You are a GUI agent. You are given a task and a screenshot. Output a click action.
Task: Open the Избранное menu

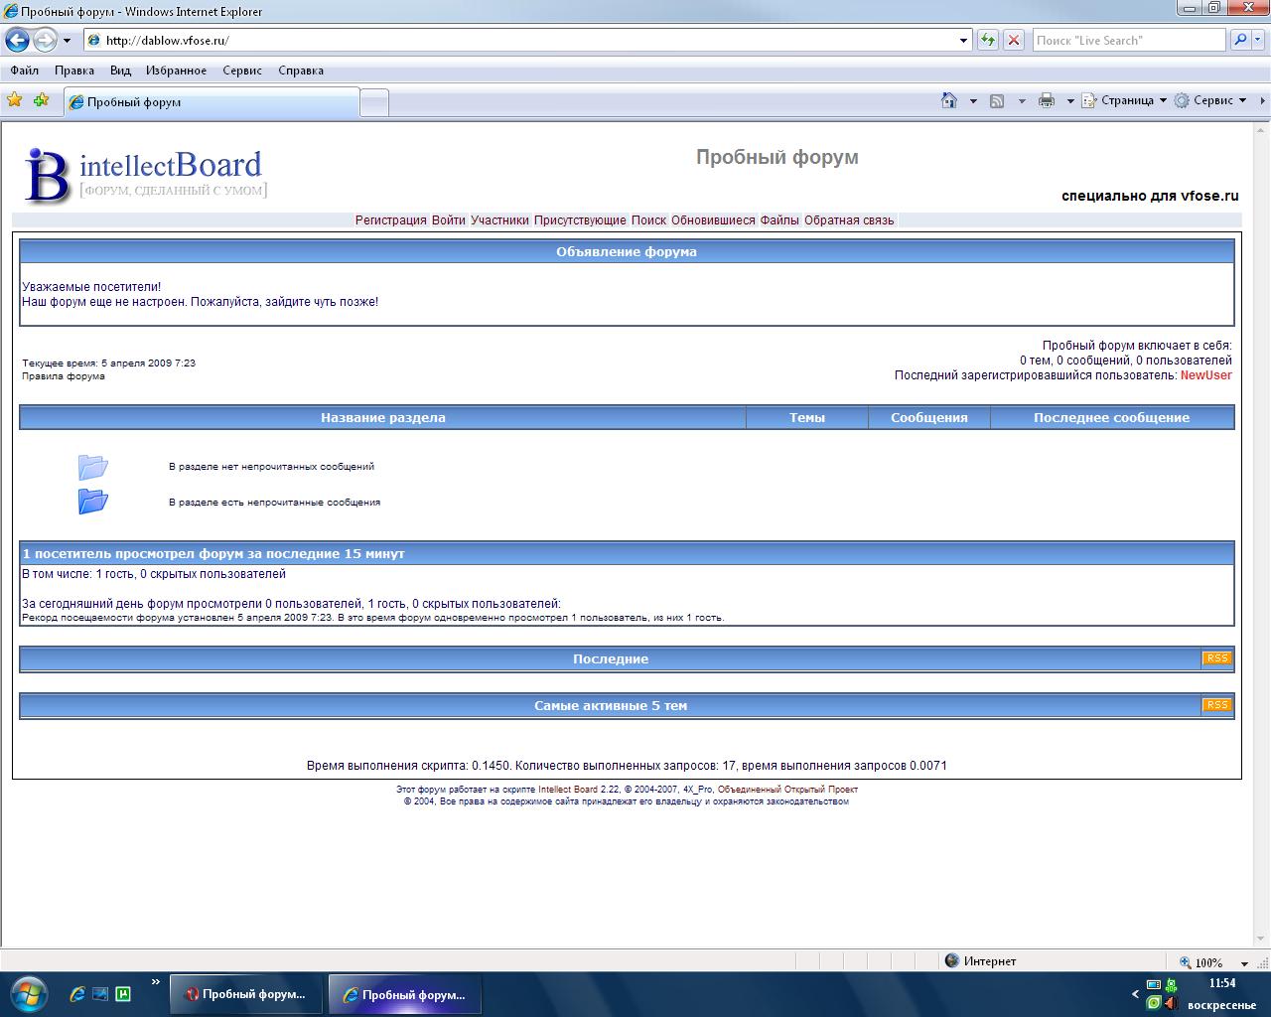tap(176, 71)
